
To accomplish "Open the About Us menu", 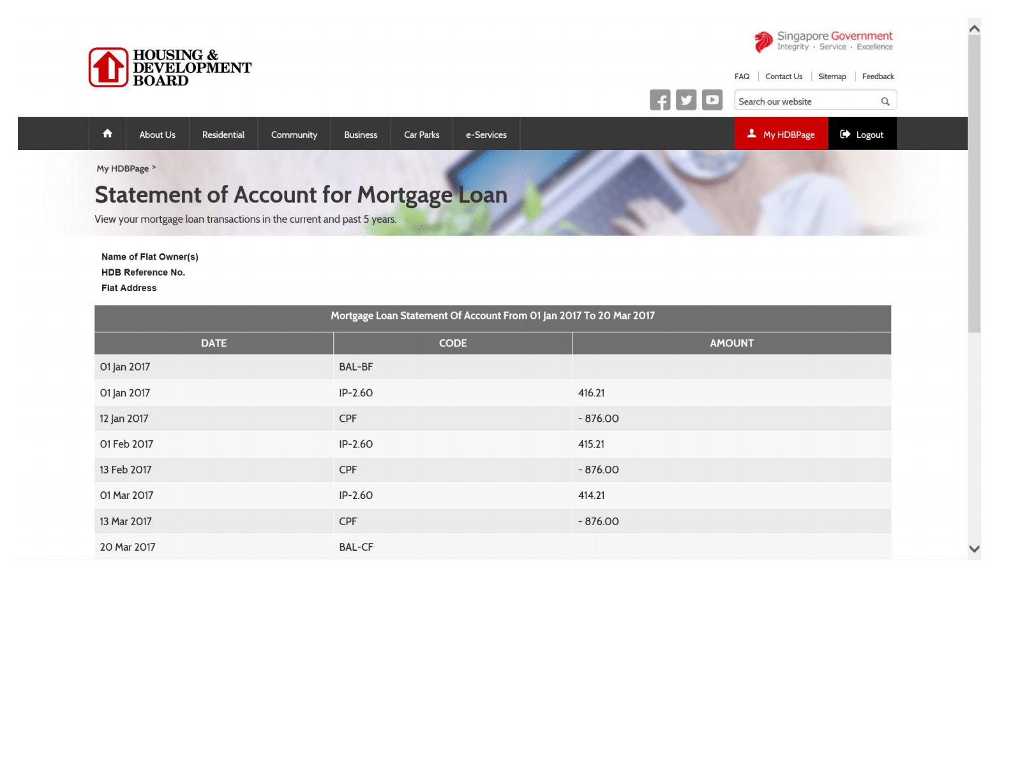I will (158, 134).
